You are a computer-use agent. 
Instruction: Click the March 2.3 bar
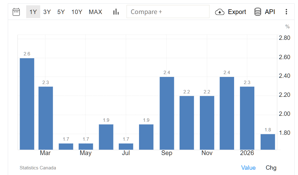coord(46,118)
